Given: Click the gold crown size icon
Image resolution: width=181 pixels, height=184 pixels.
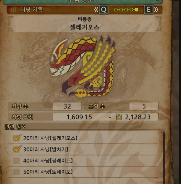Looking at the screenshot, I should tap(119, 117).
